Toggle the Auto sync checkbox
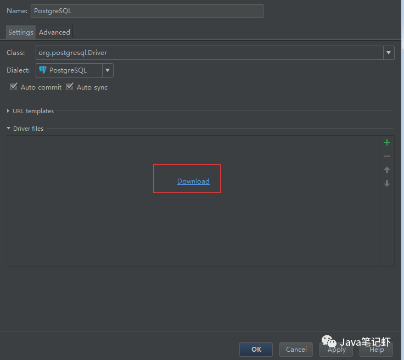Viewport: 404px width, 360px height. (x=70, y=87)
